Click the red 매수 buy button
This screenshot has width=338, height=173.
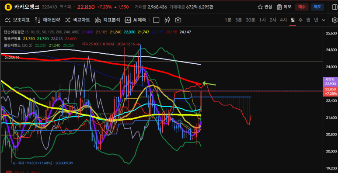302,7
